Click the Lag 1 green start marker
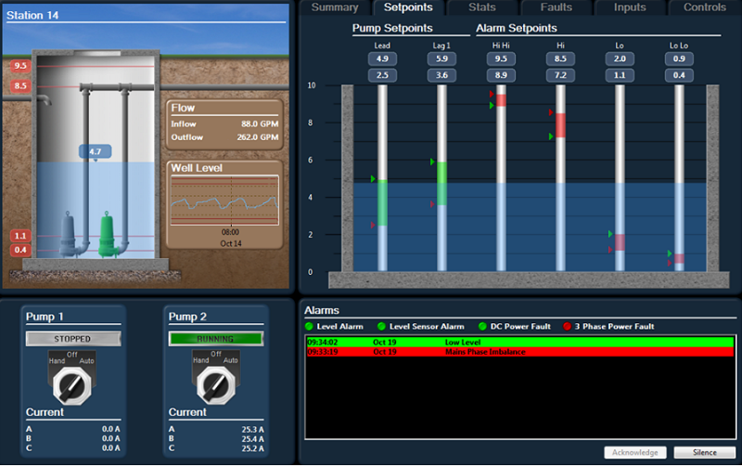Image resolution: width=742 pixels, height=467 pixels. (432, 162)
